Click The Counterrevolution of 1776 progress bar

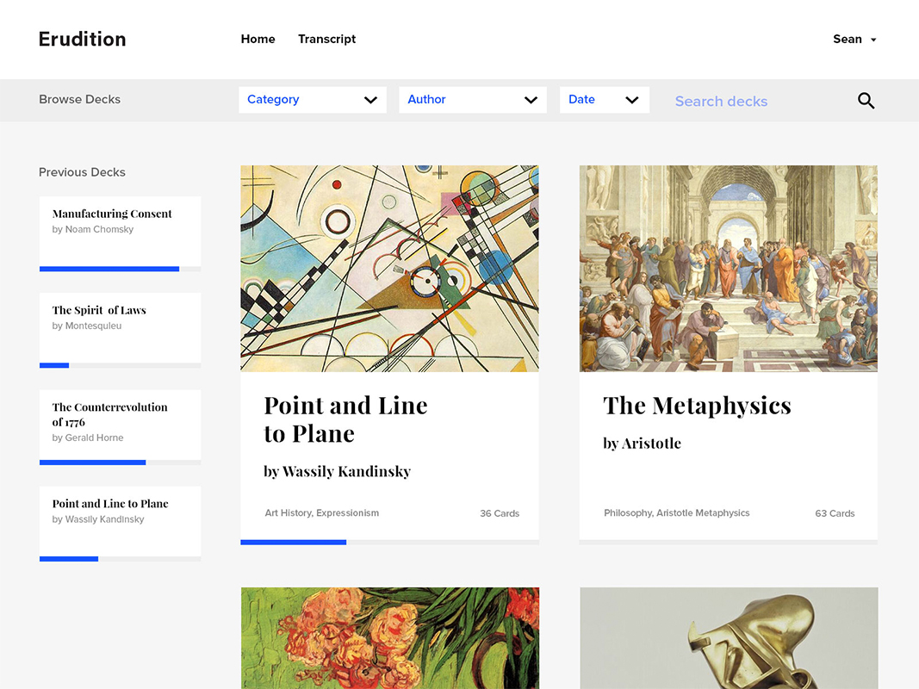coord(120,462)
